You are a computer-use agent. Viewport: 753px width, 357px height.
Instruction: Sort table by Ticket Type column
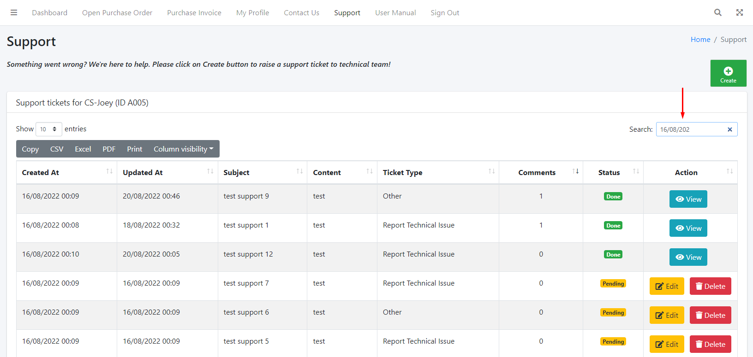pyautogui.click(x=437, y=172)
